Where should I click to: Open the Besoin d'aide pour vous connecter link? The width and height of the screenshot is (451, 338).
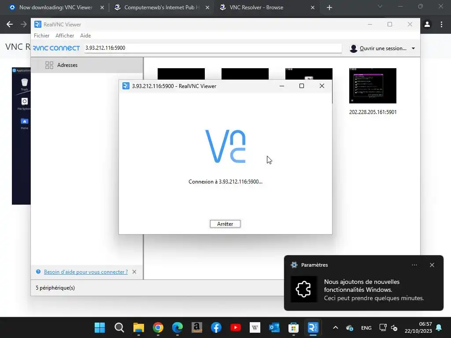[86, 272]
